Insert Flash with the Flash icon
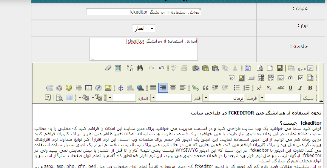 tap(98, 88)
